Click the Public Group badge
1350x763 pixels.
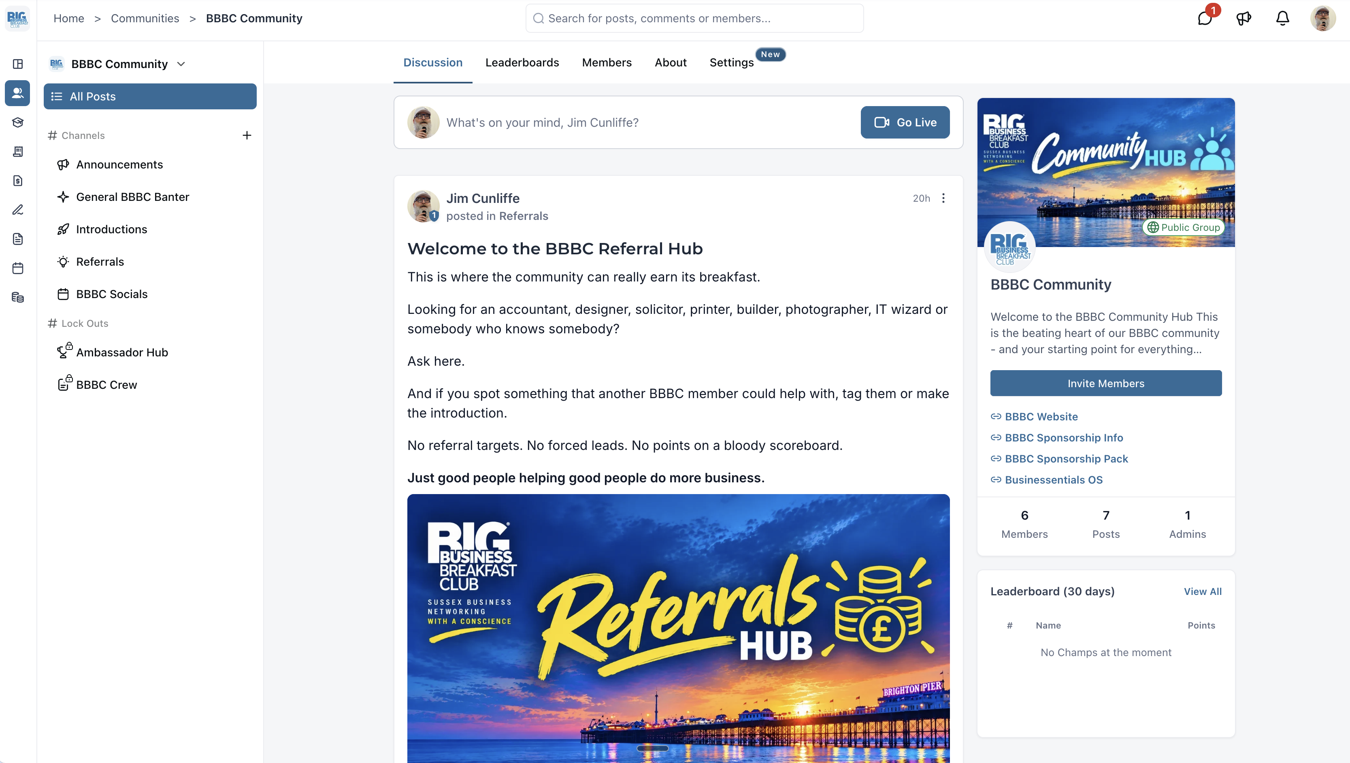[x=1183, y=228]
